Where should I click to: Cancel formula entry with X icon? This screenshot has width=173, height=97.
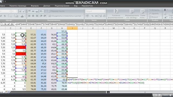tap(5, 24)
